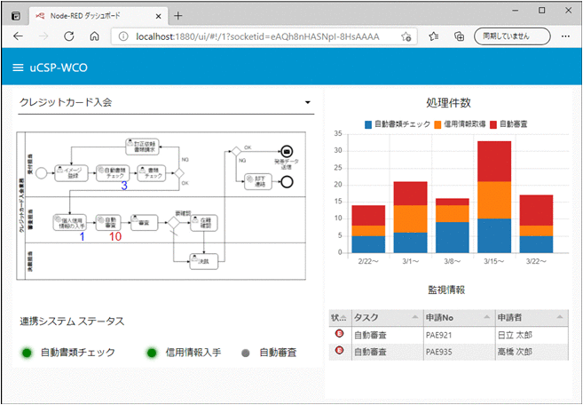This screenshot has height=405, width=583.
Task: Click the 自動審査 task cell for PAE935
Action: [387, 352]
